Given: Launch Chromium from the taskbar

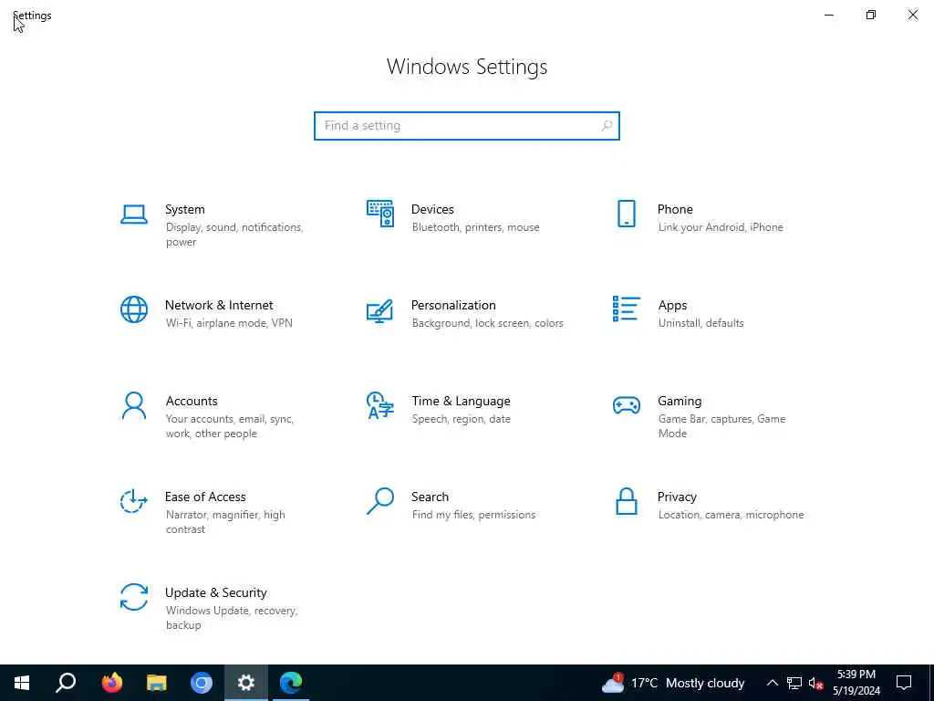Looking at the screenshot, I should click(202, 683).
